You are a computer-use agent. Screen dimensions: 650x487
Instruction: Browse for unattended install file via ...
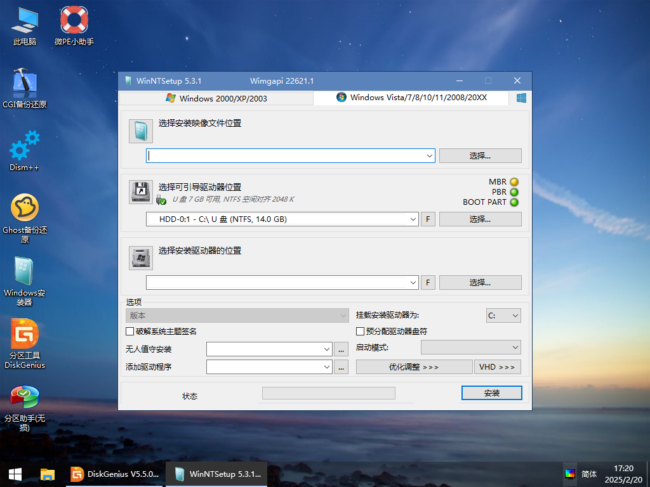(341, 349)
